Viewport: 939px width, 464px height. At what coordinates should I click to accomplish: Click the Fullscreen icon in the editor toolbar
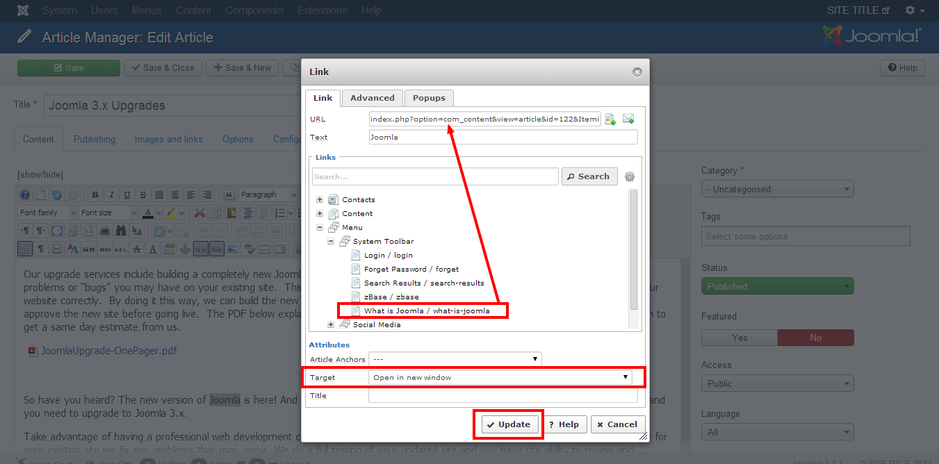[57, 231]
